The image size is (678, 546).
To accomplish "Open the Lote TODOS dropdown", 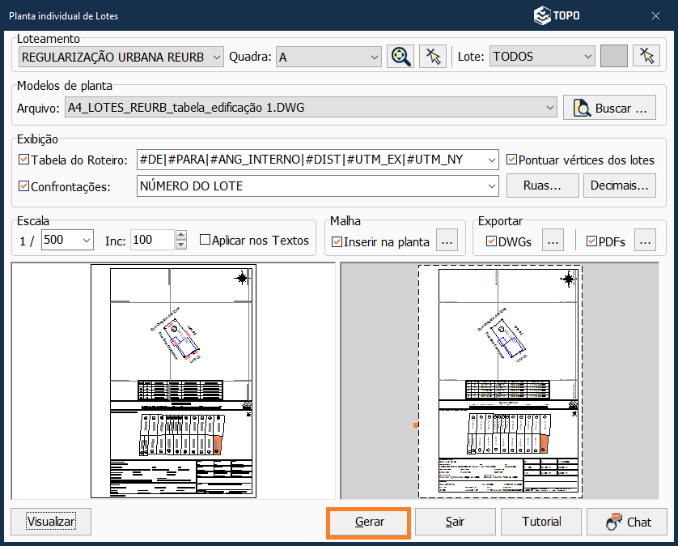I will [x=587, y=57].
